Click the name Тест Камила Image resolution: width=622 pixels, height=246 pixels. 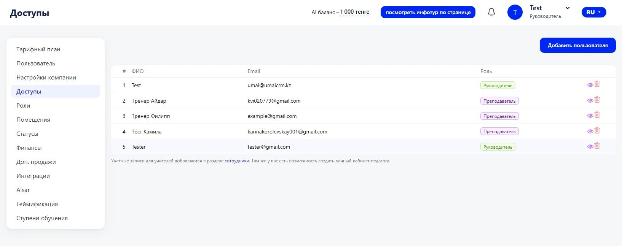147,132
